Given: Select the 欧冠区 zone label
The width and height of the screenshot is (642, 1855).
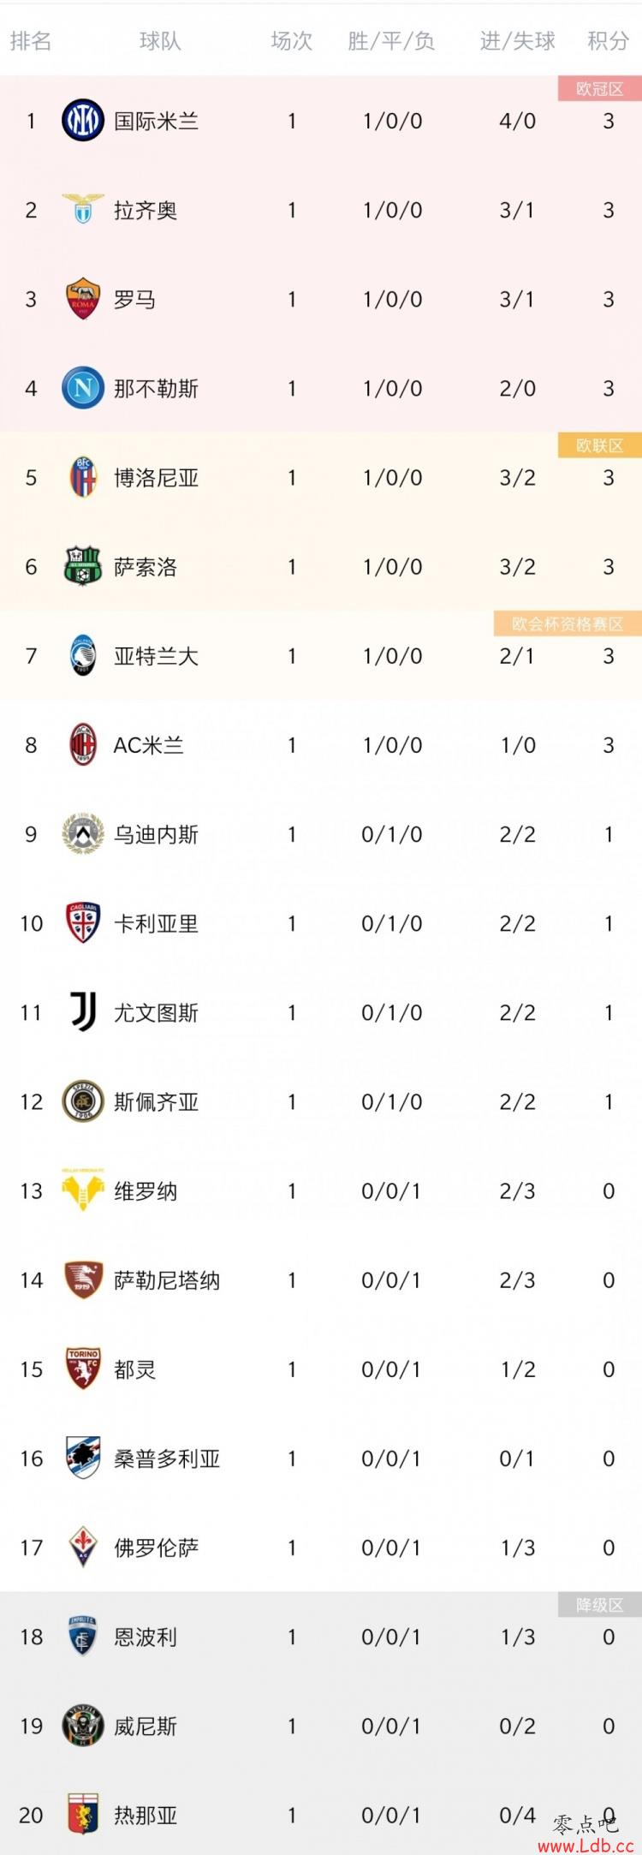Looking at the screenshot, I should 599,89.
